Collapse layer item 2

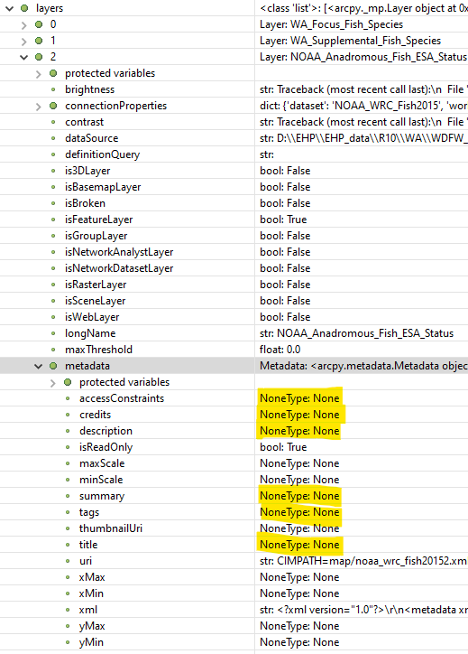(x=23, y=57)
